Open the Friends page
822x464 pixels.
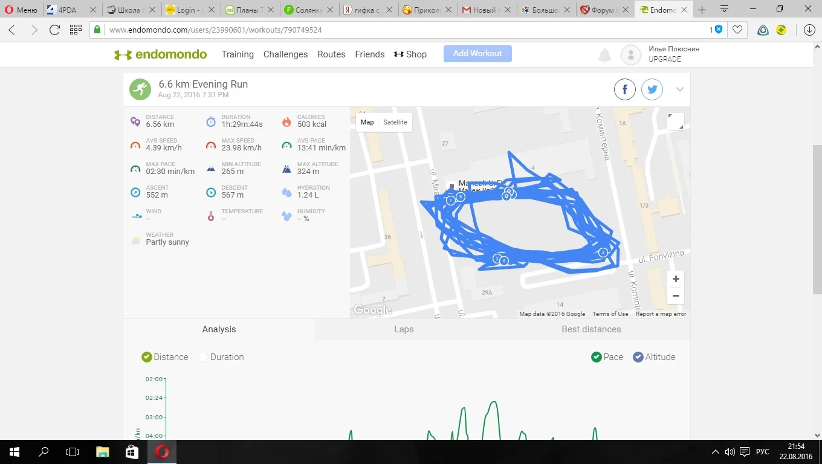click(370, 54)
